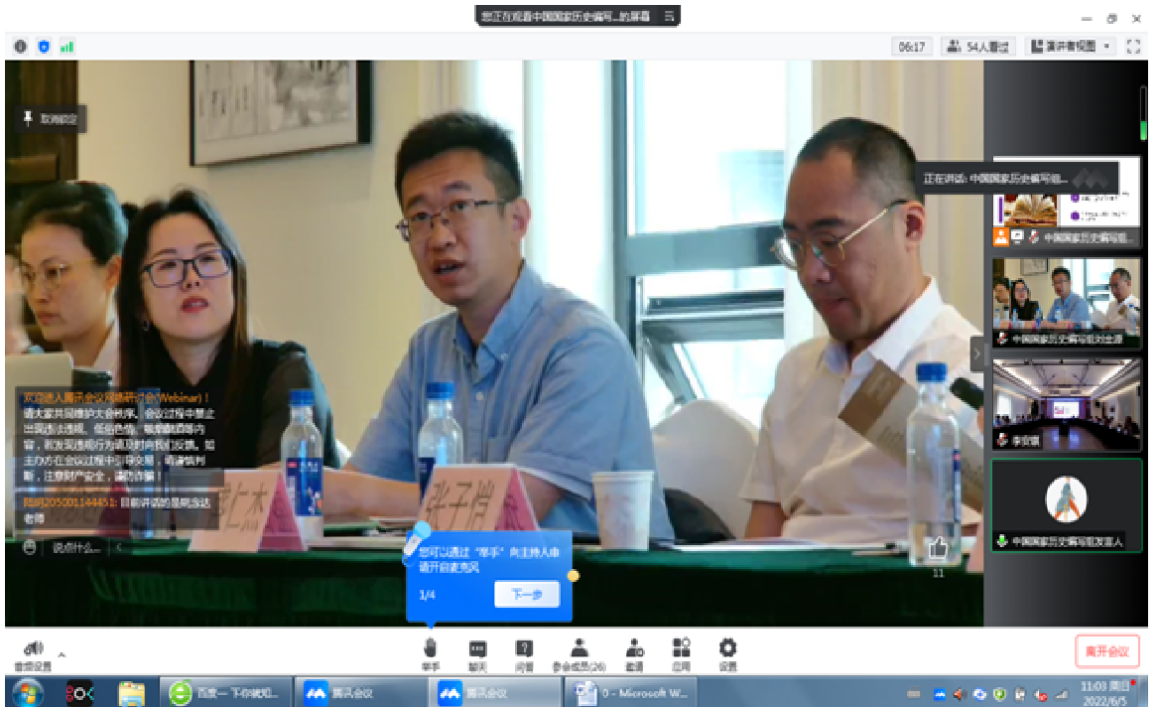Switch to the Microsoft Word taskbar window
The image size is (1159, 707).
pos(630,693)
